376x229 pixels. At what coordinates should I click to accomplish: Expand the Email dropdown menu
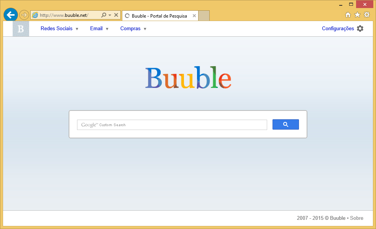[x=99, y=29]
